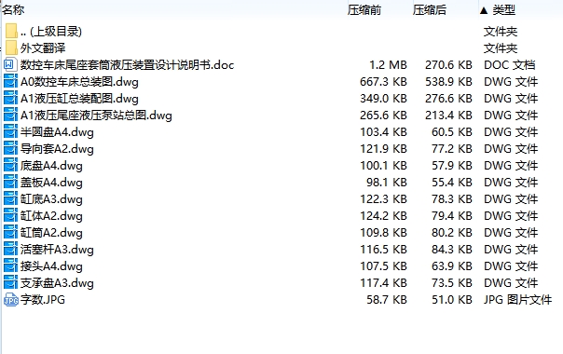The height and width of the screenshot is (354, 563).
Task: Click the DWG icon of 缸底A3.dwg
Action: pyautogui.click(x=10, y=199)
